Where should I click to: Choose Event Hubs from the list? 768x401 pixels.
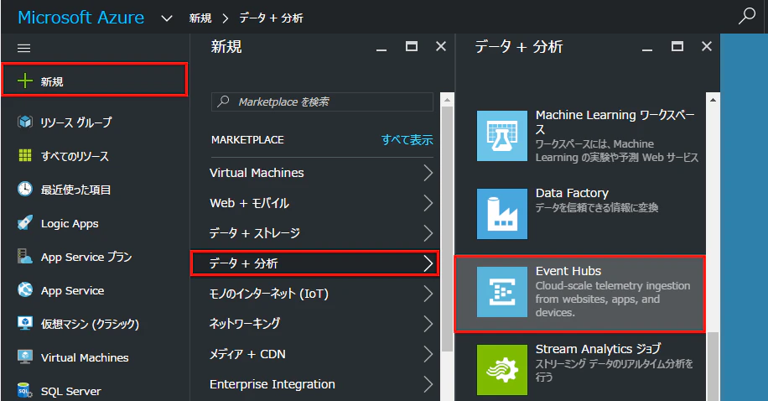tap(579, 294)
